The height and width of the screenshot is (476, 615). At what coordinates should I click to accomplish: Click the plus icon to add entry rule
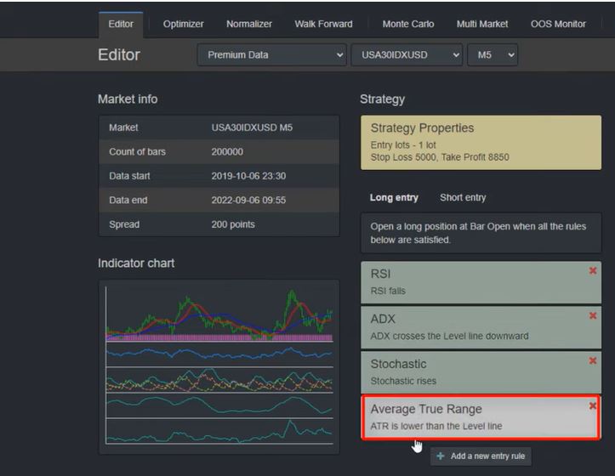point(440,456)
